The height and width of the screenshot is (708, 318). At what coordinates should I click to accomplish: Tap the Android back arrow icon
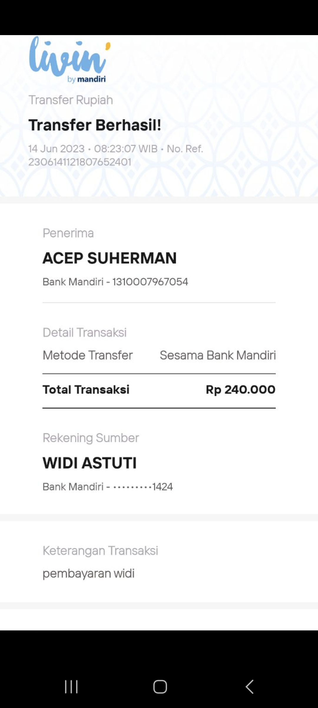[x=249, y=687]
